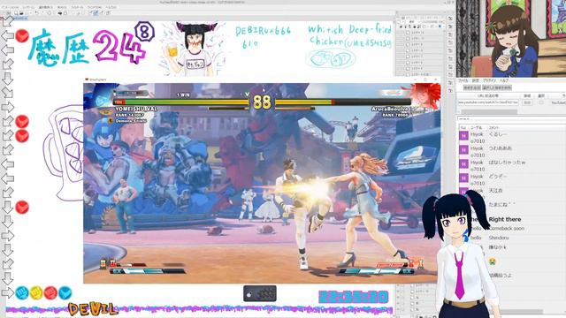
Task: Click the Street Fighter game window title bar
Action: pos(262,79)
